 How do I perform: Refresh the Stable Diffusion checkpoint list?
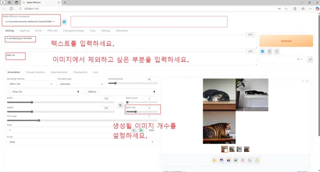click(x=64, y=22)
